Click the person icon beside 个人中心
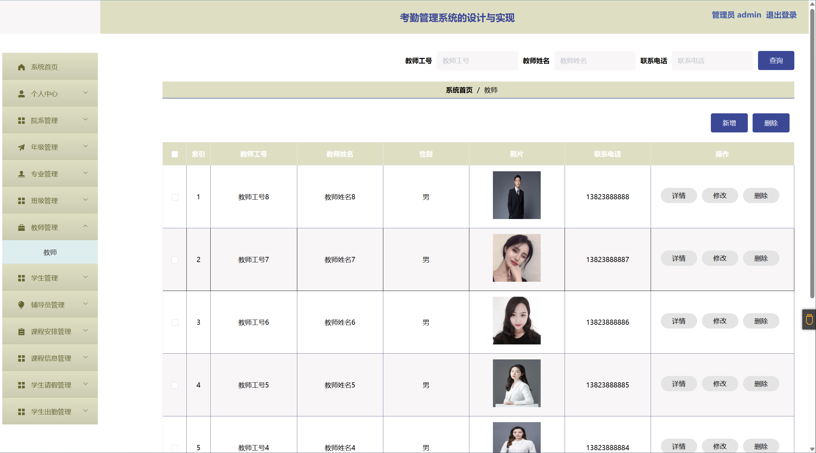The height and width of the screenshot is (453, 816). 21,94
